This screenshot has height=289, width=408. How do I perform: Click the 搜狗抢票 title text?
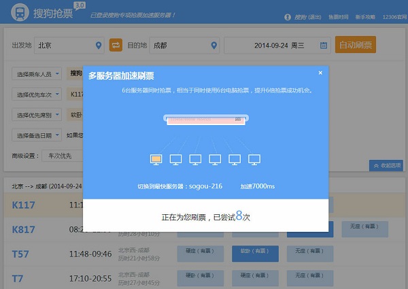pyautogui.click(x=53, y=14)
